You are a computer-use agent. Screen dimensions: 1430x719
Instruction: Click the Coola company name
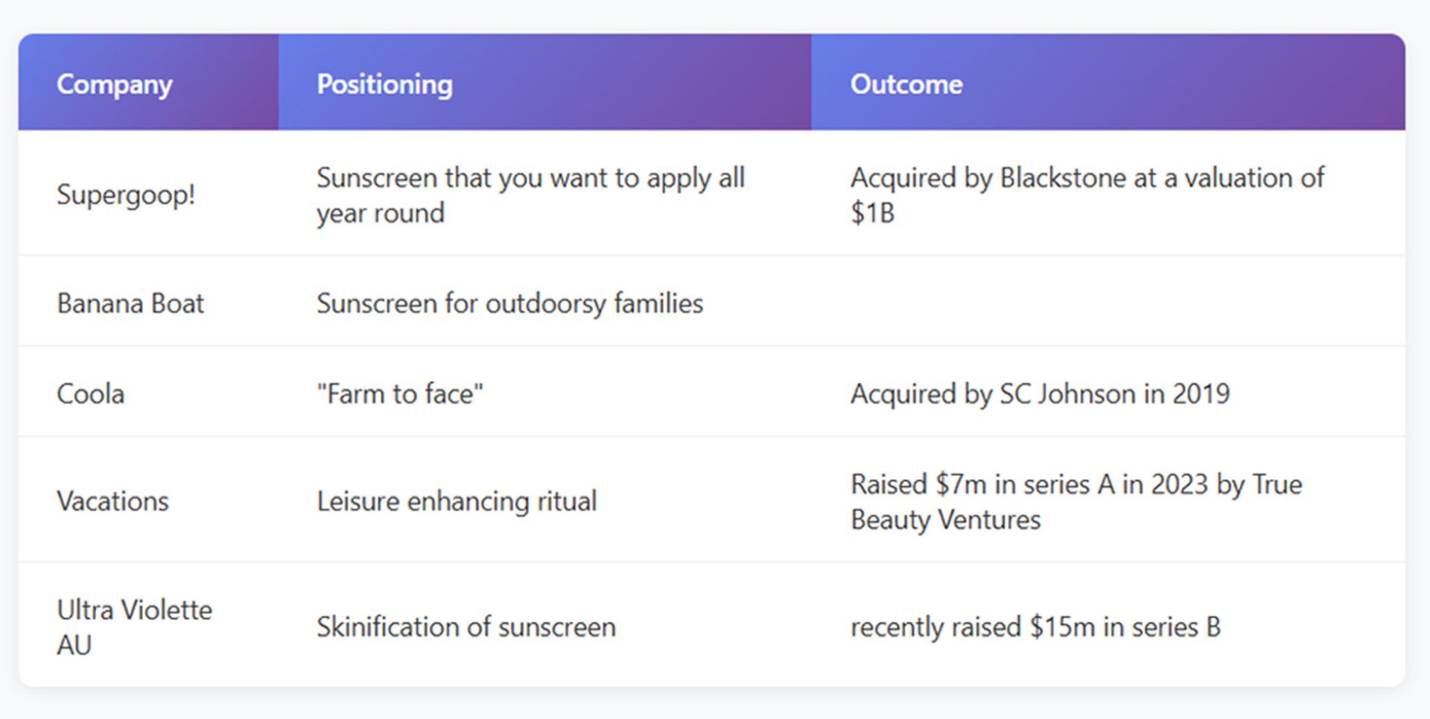click(x=90, y=394)
